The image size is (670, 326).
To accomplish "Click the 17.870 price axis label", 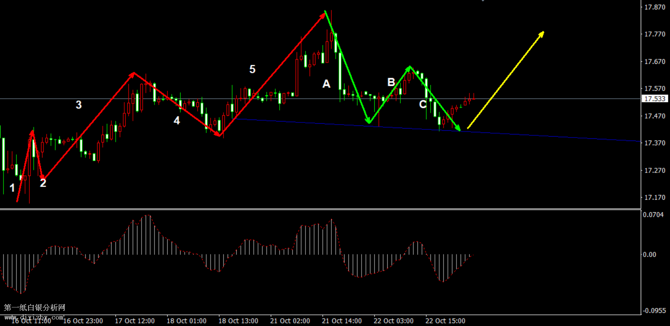I will (x=654, y=7).
